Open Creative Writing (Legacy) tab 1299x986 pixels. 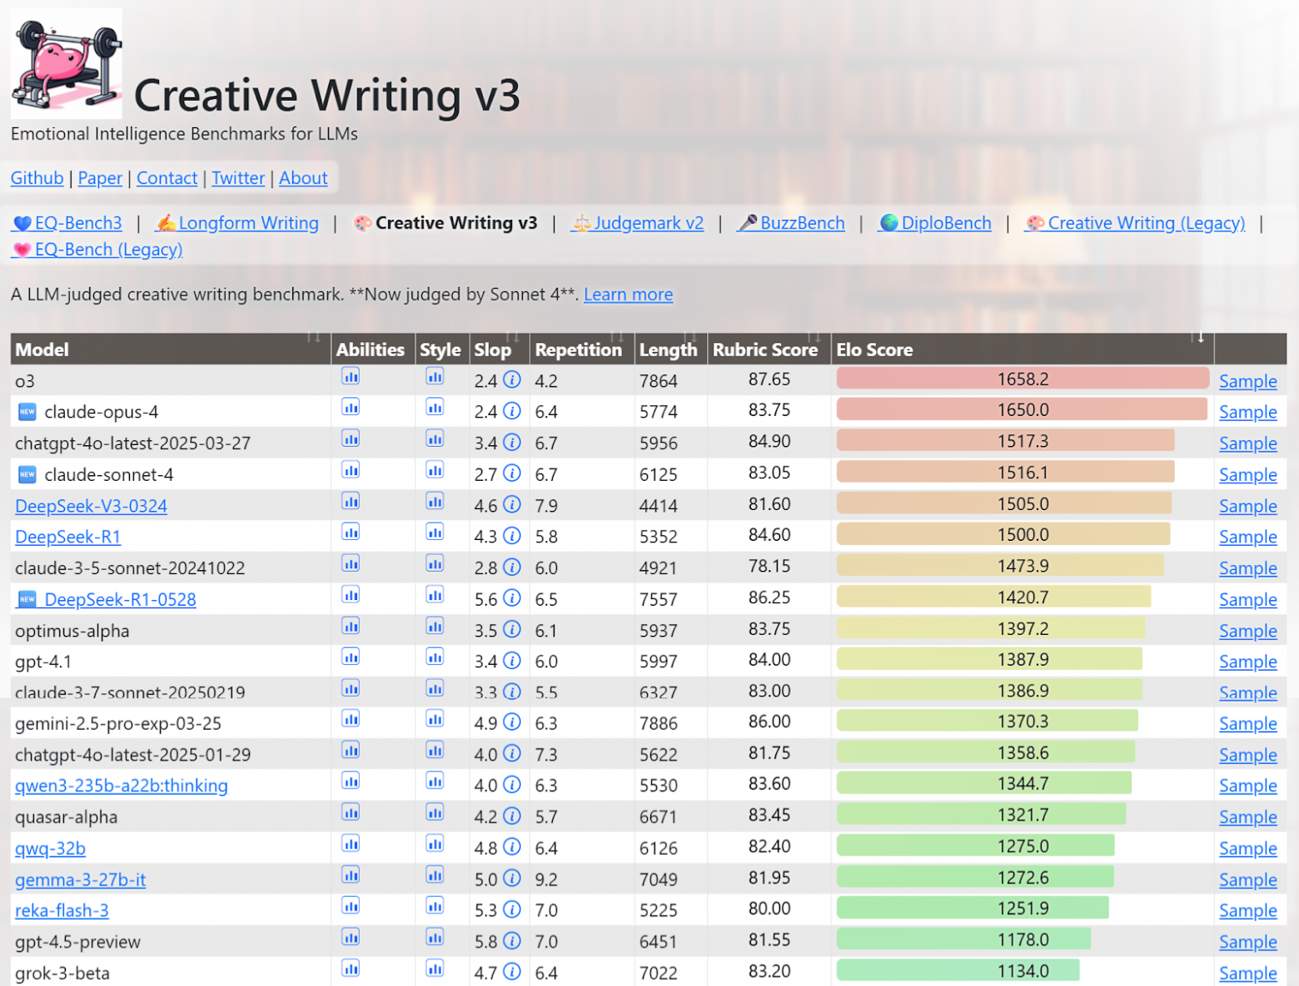pos(1136,223)
